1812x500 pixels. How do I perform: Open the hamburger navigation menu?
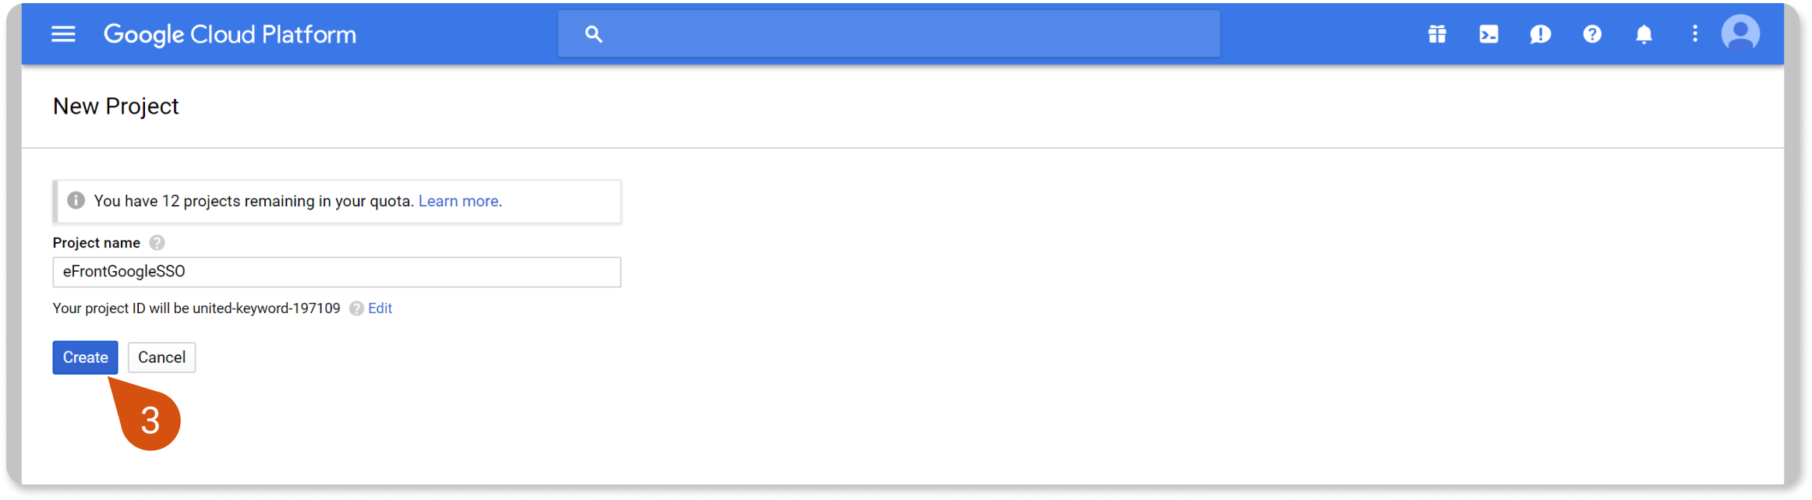click(63, 34)
